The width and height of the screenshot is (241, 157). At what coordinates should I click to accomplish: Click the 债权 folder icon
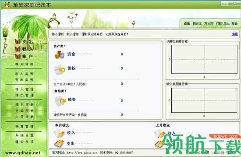(60, 70)
